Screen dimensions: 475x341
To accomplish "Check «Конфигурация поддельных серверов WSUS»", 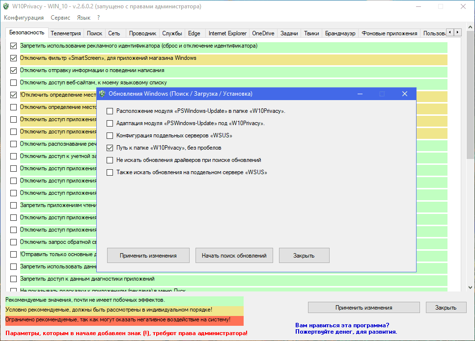I will click(x=110, y=135).
